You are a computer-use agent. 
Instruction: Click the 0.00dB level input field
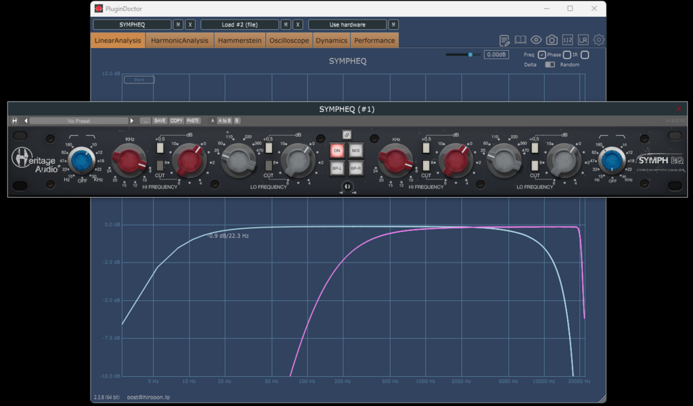tap(496, 55)
